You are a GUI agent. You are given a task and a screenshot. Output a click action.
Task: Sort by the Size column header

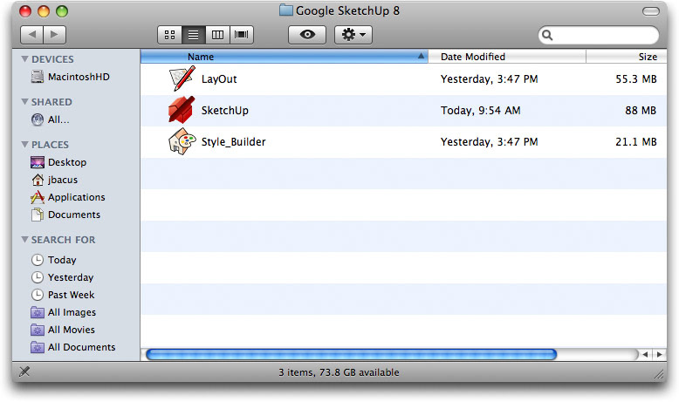coord(626,57)
